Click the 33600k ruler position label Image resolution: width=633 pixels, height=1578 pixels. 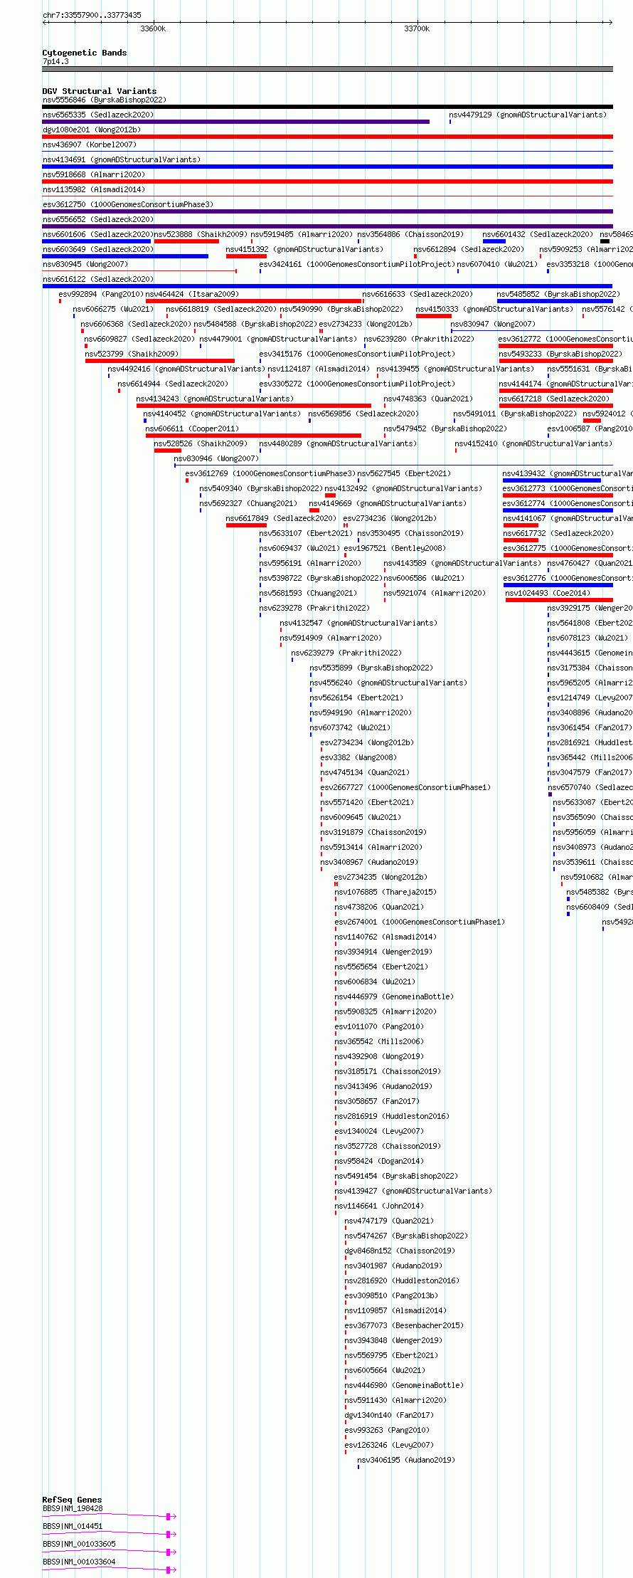153,29
